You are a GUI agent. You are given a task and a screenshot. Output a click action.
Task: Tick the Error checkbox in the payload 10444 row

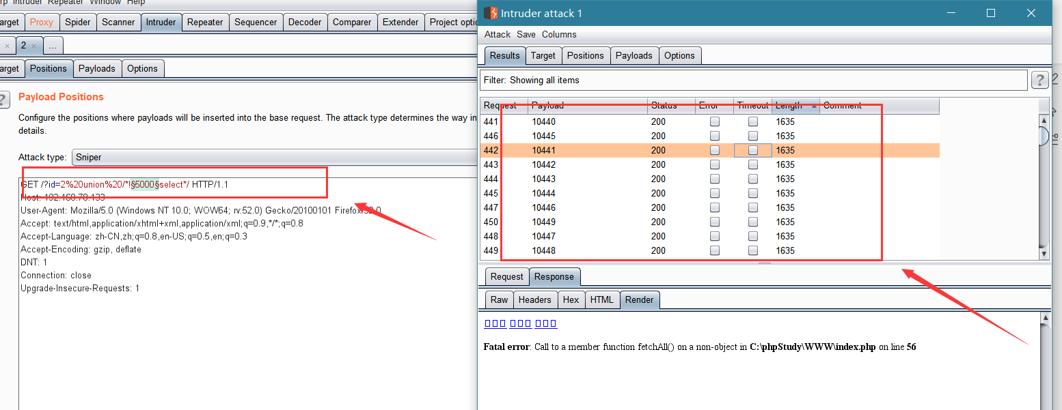tap(715, 193)
